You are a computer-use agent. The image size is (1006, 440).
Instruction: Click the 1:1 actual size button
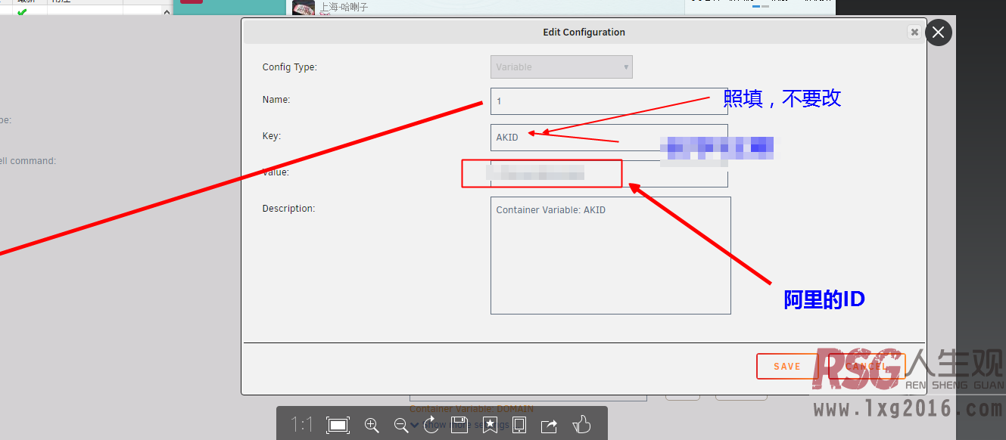(302, 425)
